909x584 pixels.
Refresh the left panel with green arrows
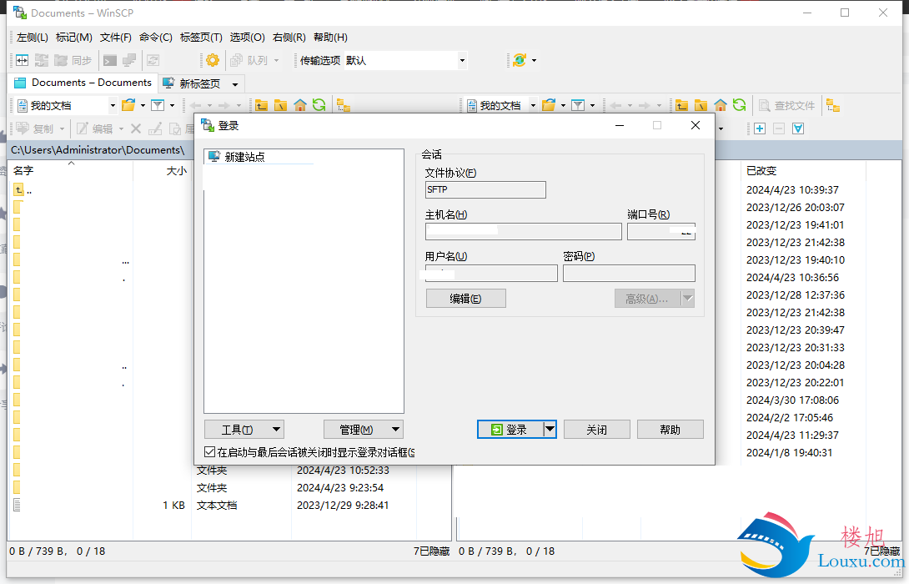click(319, 106)
